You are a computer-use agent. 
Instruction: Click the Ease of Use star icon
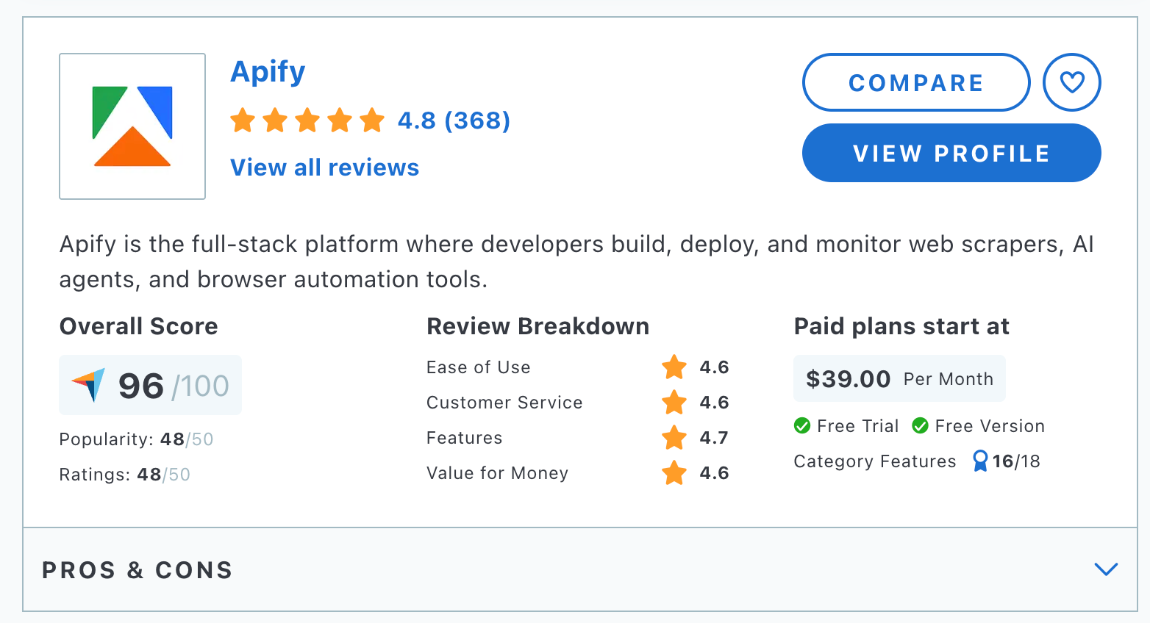pyautogui.click(x=674, y=367)
